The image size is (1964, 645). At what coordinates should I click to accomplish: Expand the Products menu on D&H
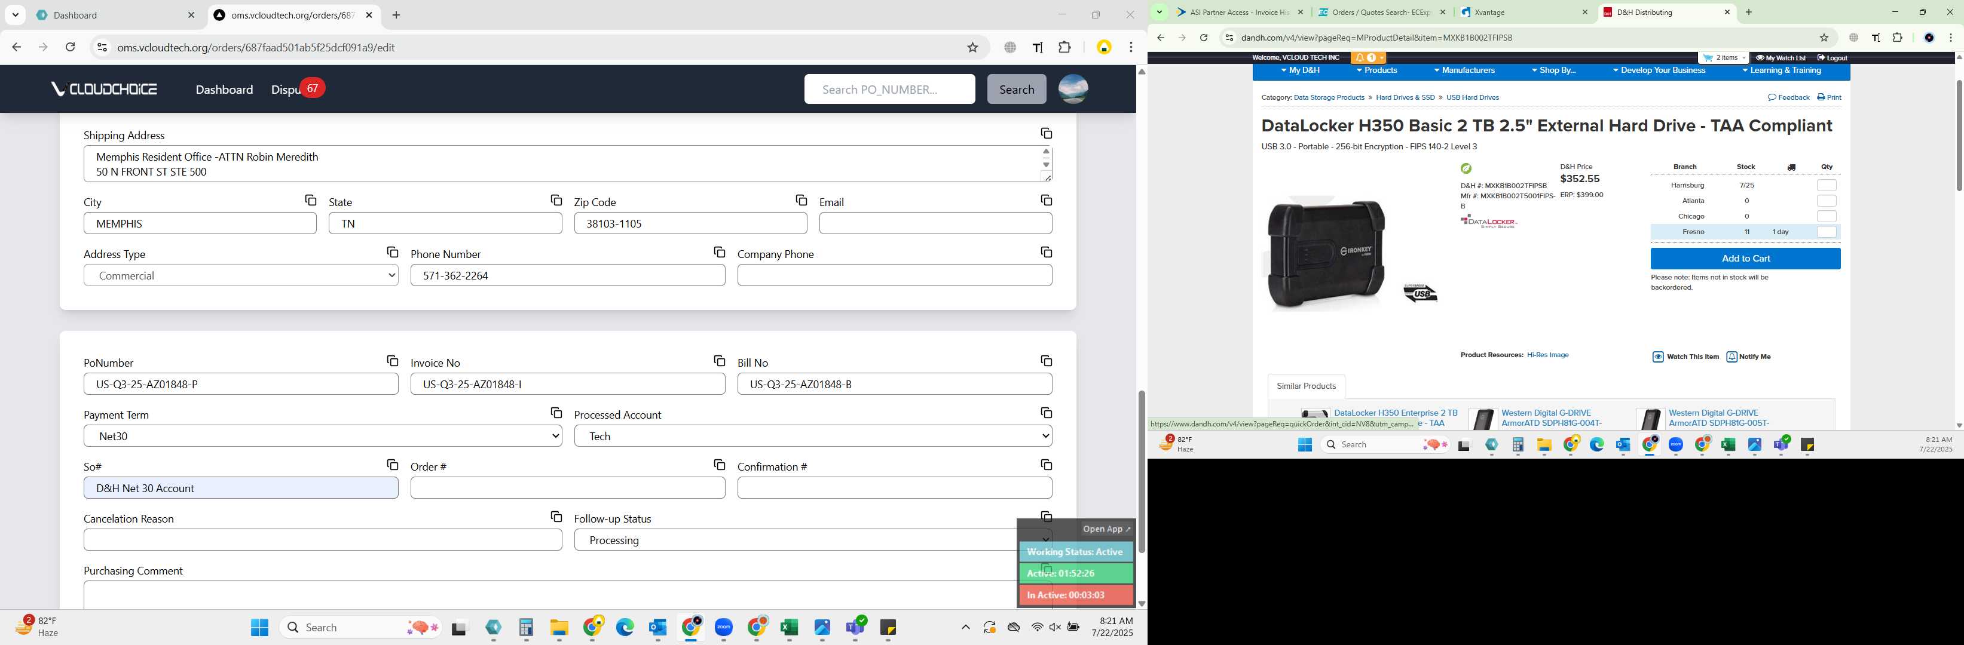tap(1376, 70)
